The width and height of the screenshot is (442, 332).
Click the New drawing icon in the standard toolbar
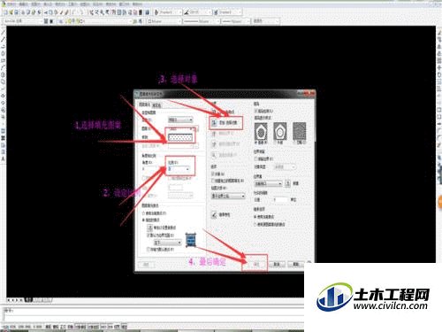tap(5, 12)
